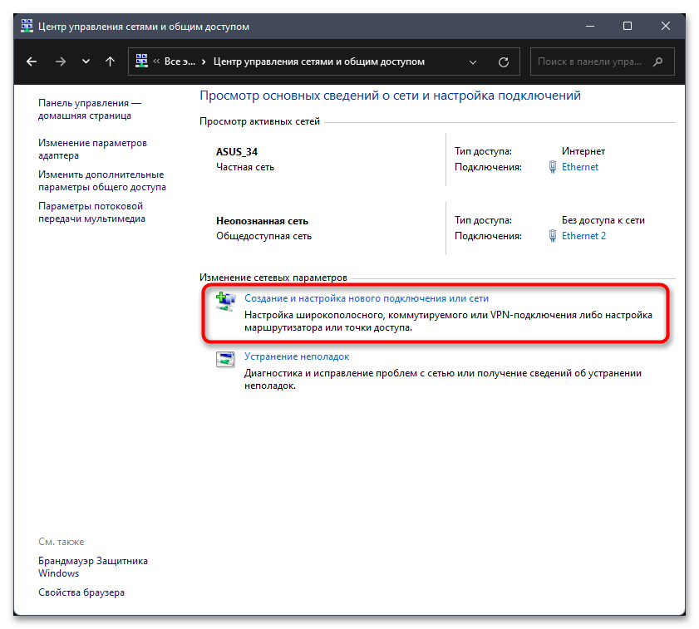Select 'Неопознанная сеть' network name
The image size is (699, 629).
262,221
